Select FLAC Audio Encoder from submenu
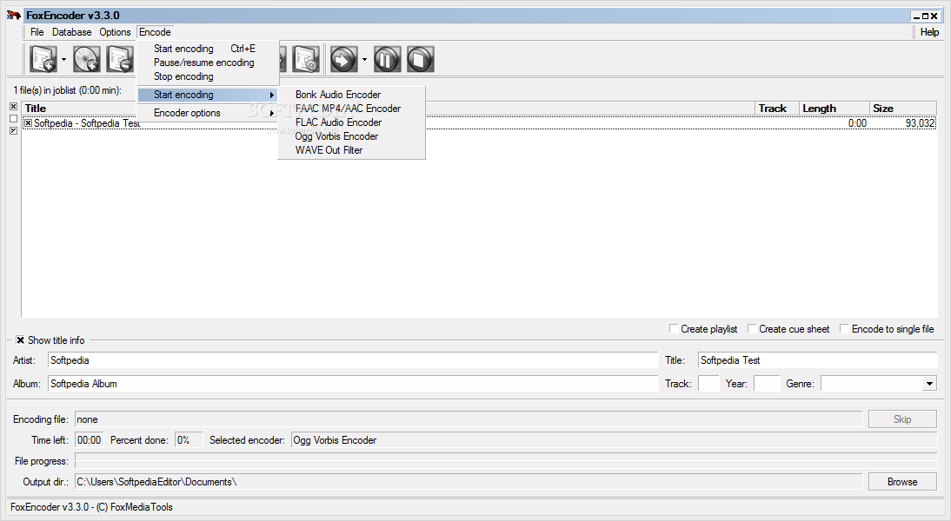 tap(351, 122)
